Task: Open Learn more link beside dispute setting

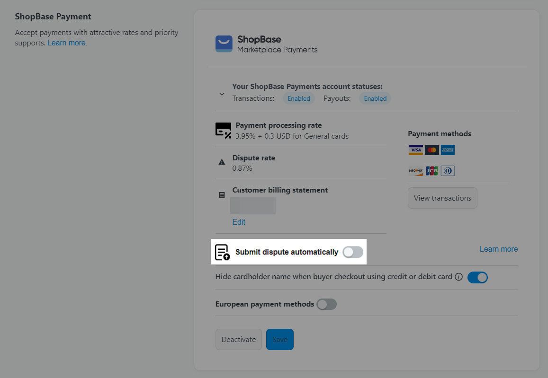Action: point(499,249)
